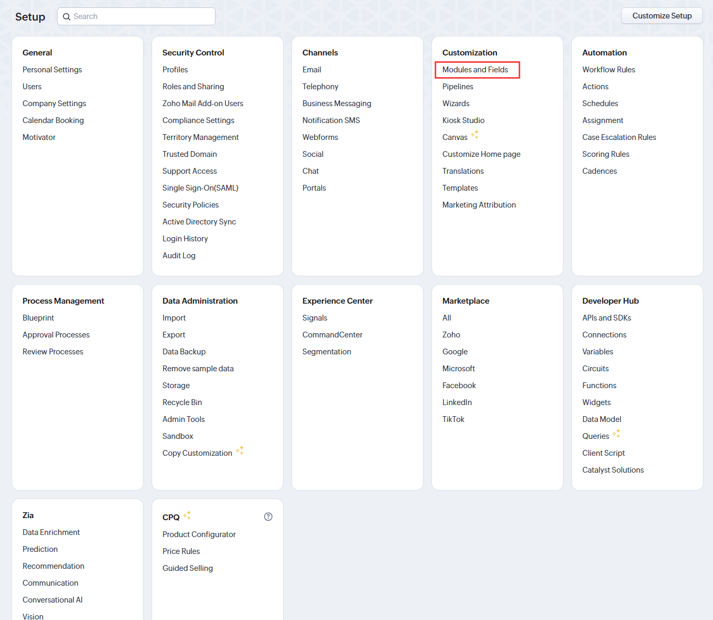The width and height of the screenshot is (713, 620).
Task: Open Business Messaging
Action: pos(337,104)
